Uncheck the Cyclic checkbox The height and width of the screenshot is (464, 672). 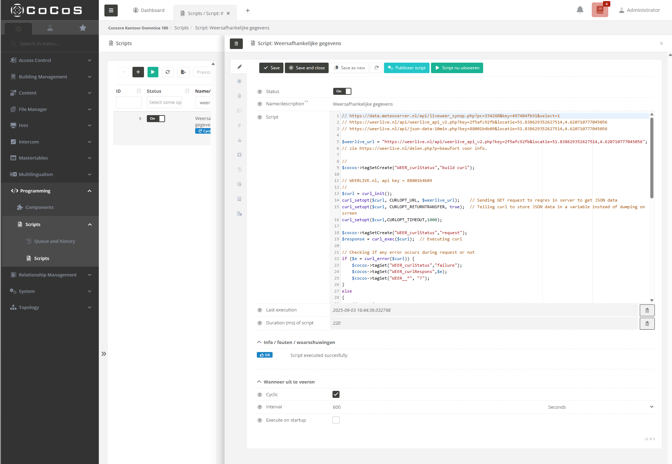click(x=336, y=394)
